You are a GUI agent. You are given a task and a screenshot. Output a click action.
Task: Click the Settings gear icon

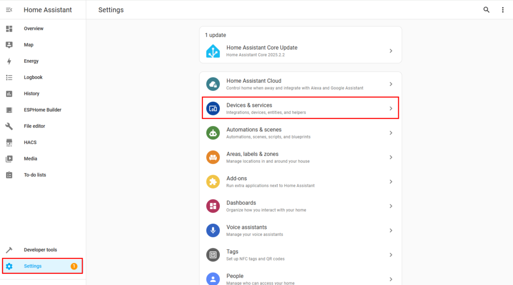[x=9, y=266]
